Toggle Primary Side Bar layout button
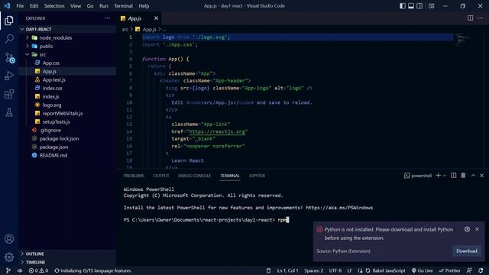Viewport: 489px width, 275px height. [x=403, y=6]
